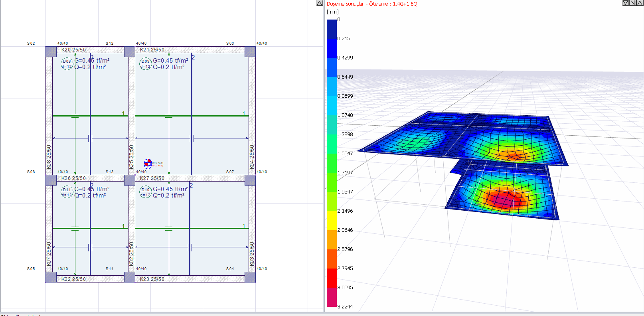This screenshot has width=644, height=316.
Task: Click the red 2.7945–3.0095 legend swatch
Action: point(332,278)
